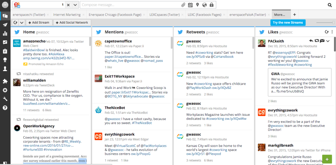
Task: Click the location pin icon in compose box
Action: coord(197,5)
